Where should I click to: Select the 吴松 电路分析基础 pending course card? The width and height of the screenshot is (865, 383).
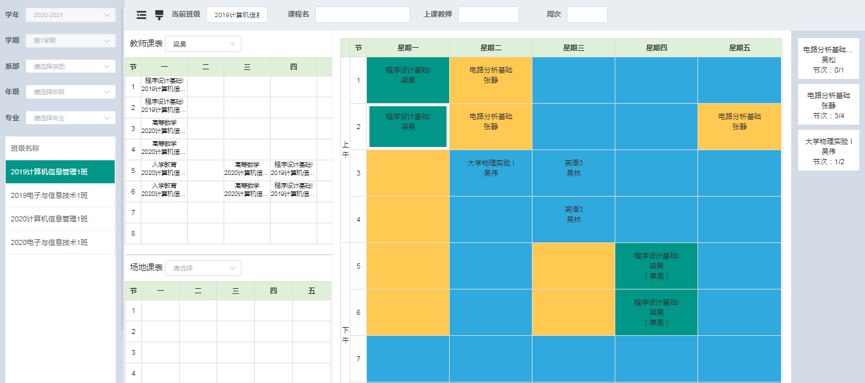pyautogui.click(x=828, y=59)
